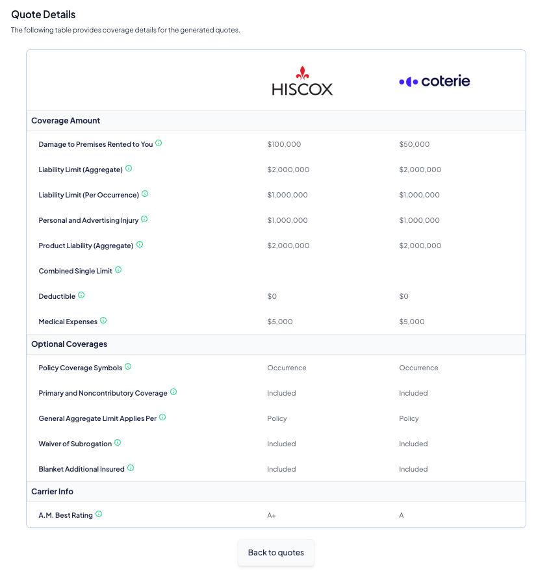Click Hiscox $5,000 medical expenses value

coord(280,322)
